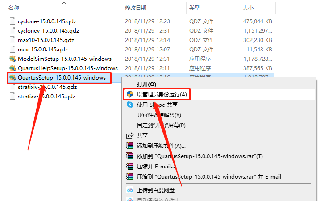Choose 兼容性疑难解答(Y) option
Screen dimensions: 320x201
pos(159,115)
